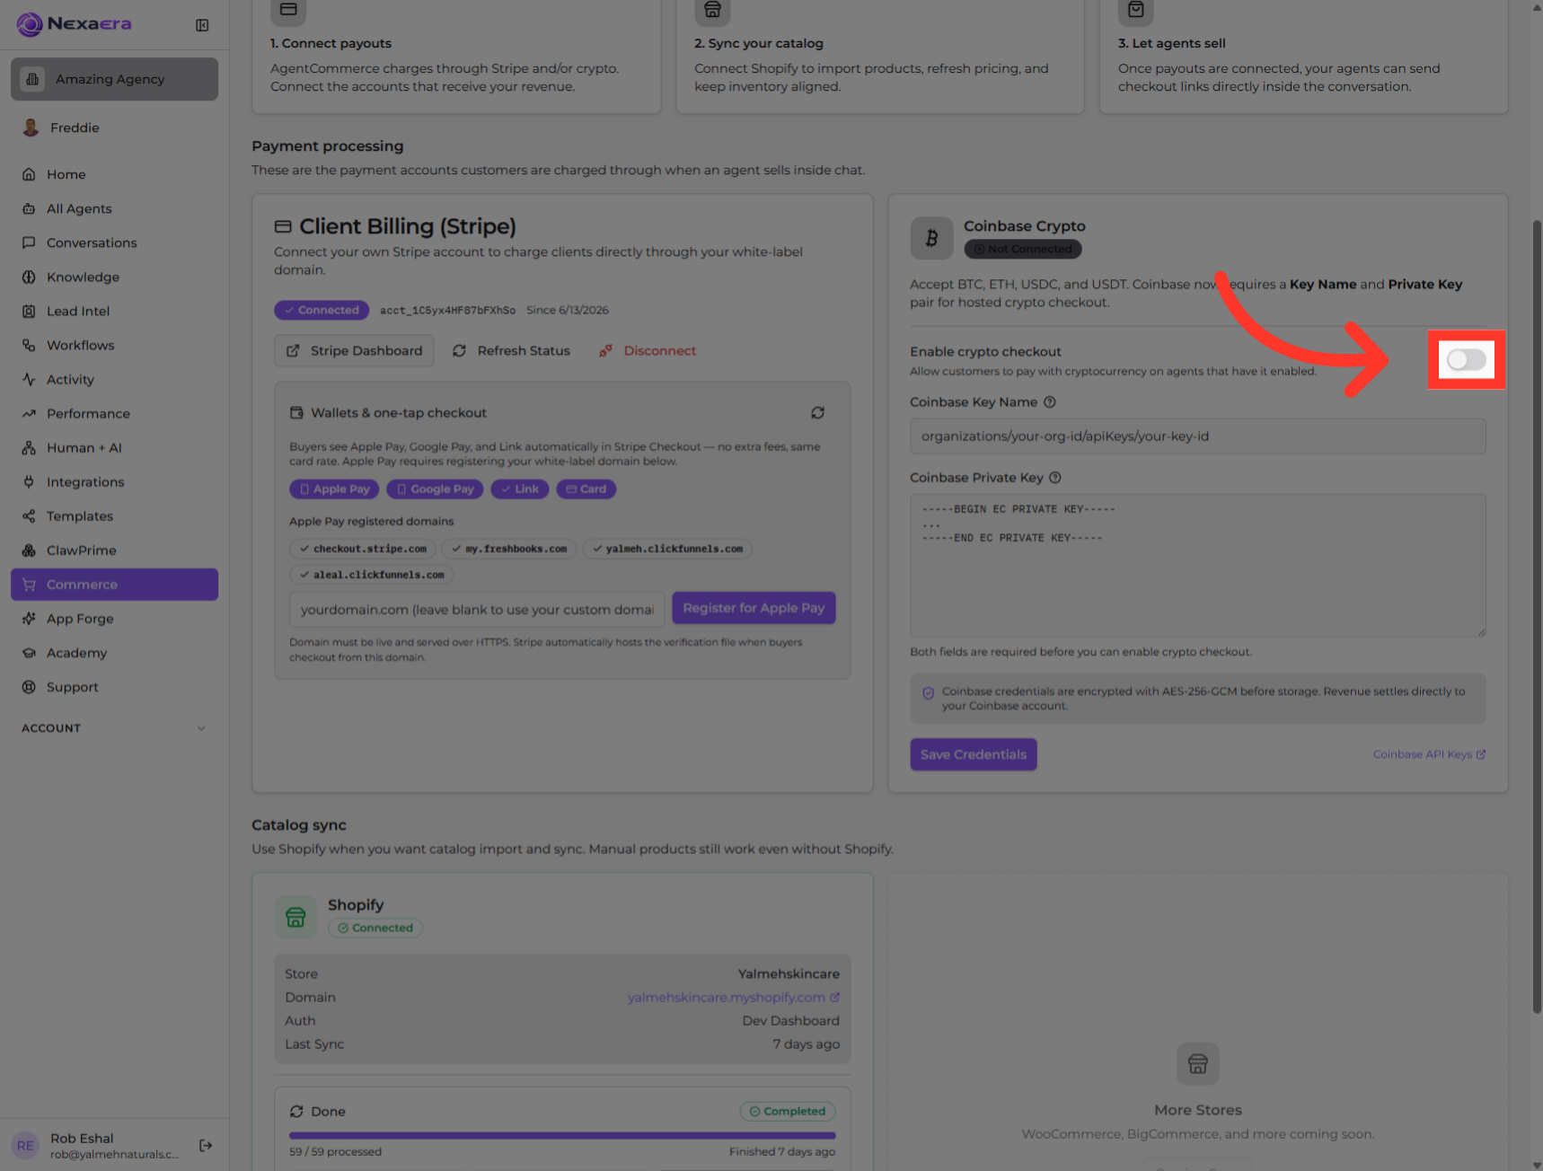Click the Freddie avatar icon
1543x1171 pixels.
[31, 128]
